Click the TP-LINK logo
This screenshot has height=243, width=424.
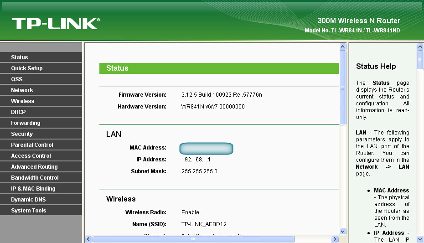point(56,24)
